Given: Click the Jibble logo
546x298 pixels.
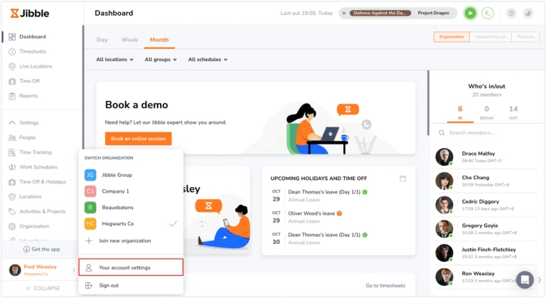Looking at the screenshot, I should (x=30, y=14).
